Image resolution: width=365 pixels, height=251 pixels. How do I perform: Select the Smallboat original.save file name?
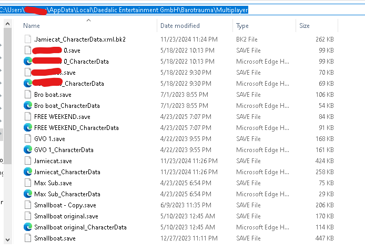click(66, 216)
